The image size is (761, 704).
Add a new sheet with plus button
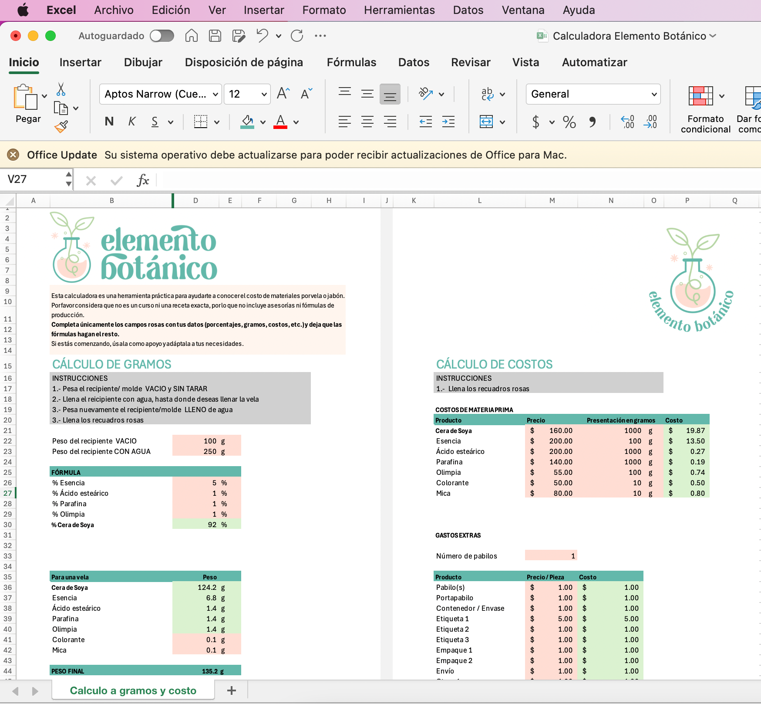coord(232,690)
